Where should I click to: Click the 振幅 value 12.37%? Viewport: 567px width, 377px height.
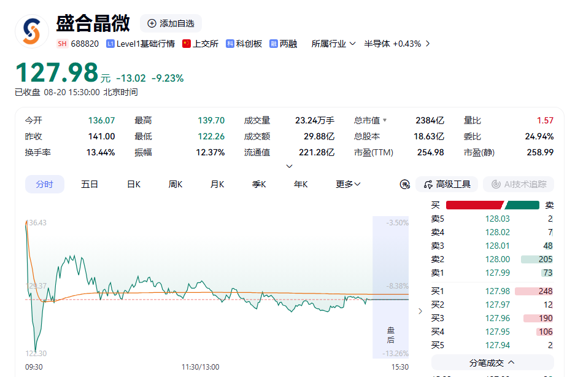[x=210, y=152]
